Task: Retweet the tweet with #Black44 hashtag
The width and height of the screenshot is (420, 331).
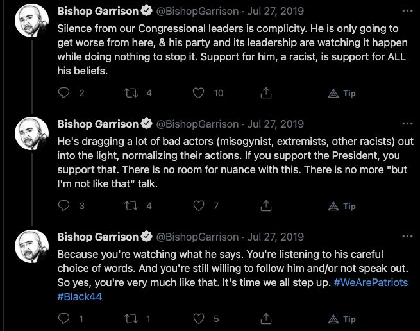Action: pyautogui.click(x=131, y=319)
